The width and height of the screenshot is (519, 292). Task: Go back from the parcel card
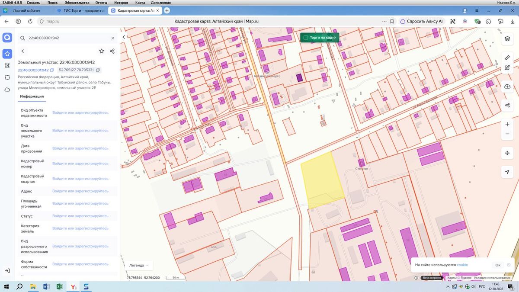[x=22, y=51]
